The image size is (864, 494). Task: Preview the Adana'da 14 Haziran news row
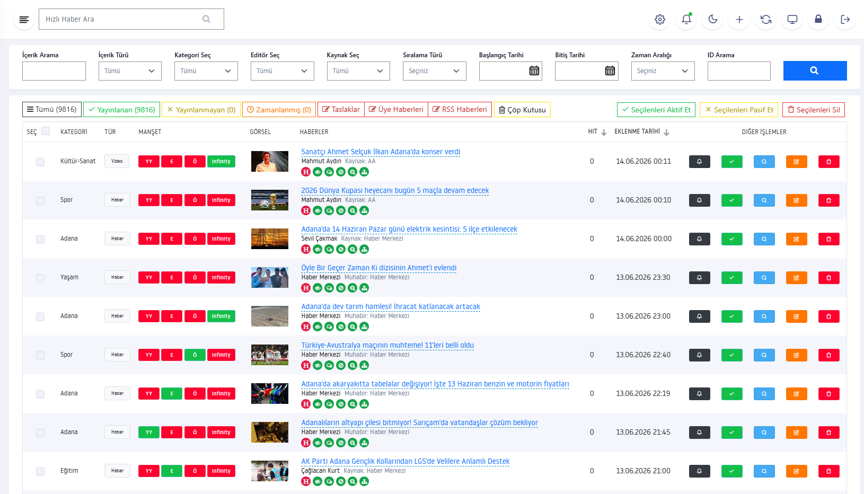coord(764,239)
